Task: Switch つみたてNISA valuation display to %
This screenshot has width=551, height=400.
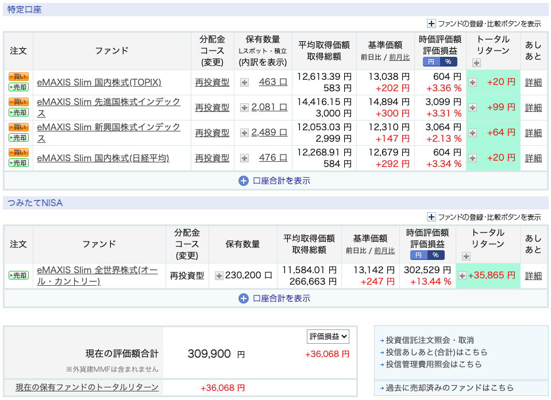Action: pos(436,255)
